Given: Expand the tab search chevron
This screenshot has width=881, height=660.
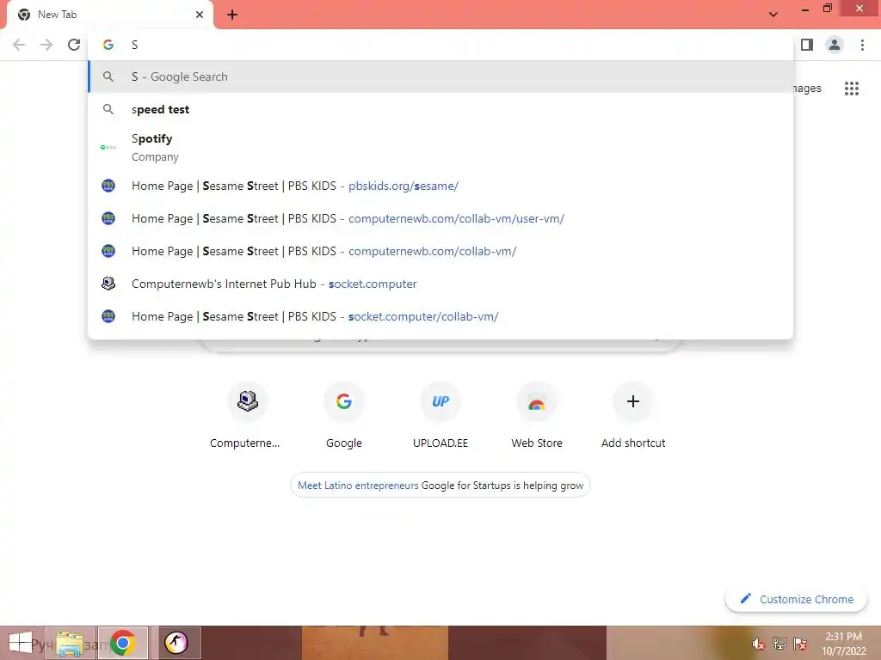Looking at the screenshot, I should pos(773,15).
